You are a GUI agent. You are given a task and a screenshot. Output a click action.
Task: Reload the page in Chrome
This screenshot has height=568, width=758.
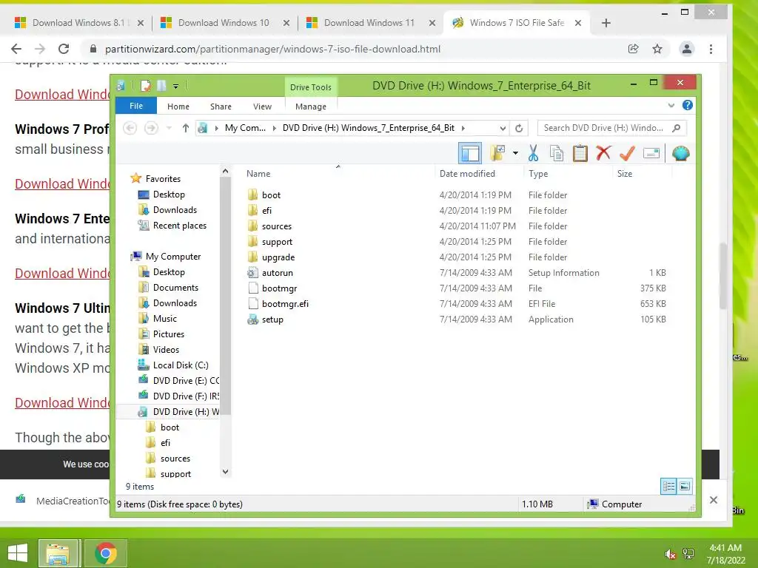(x=64, y=49)
